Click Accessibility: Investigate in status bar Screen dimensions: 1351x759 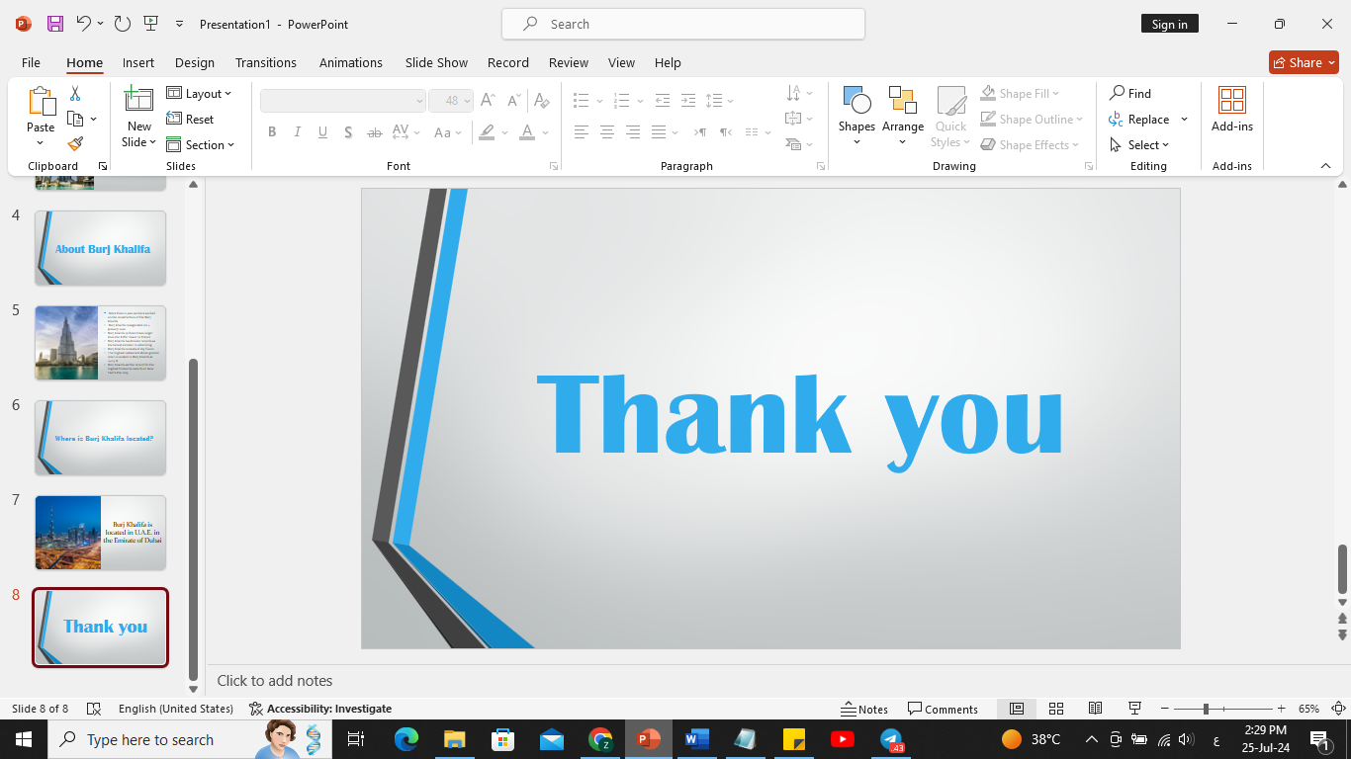tap(320, 709)
